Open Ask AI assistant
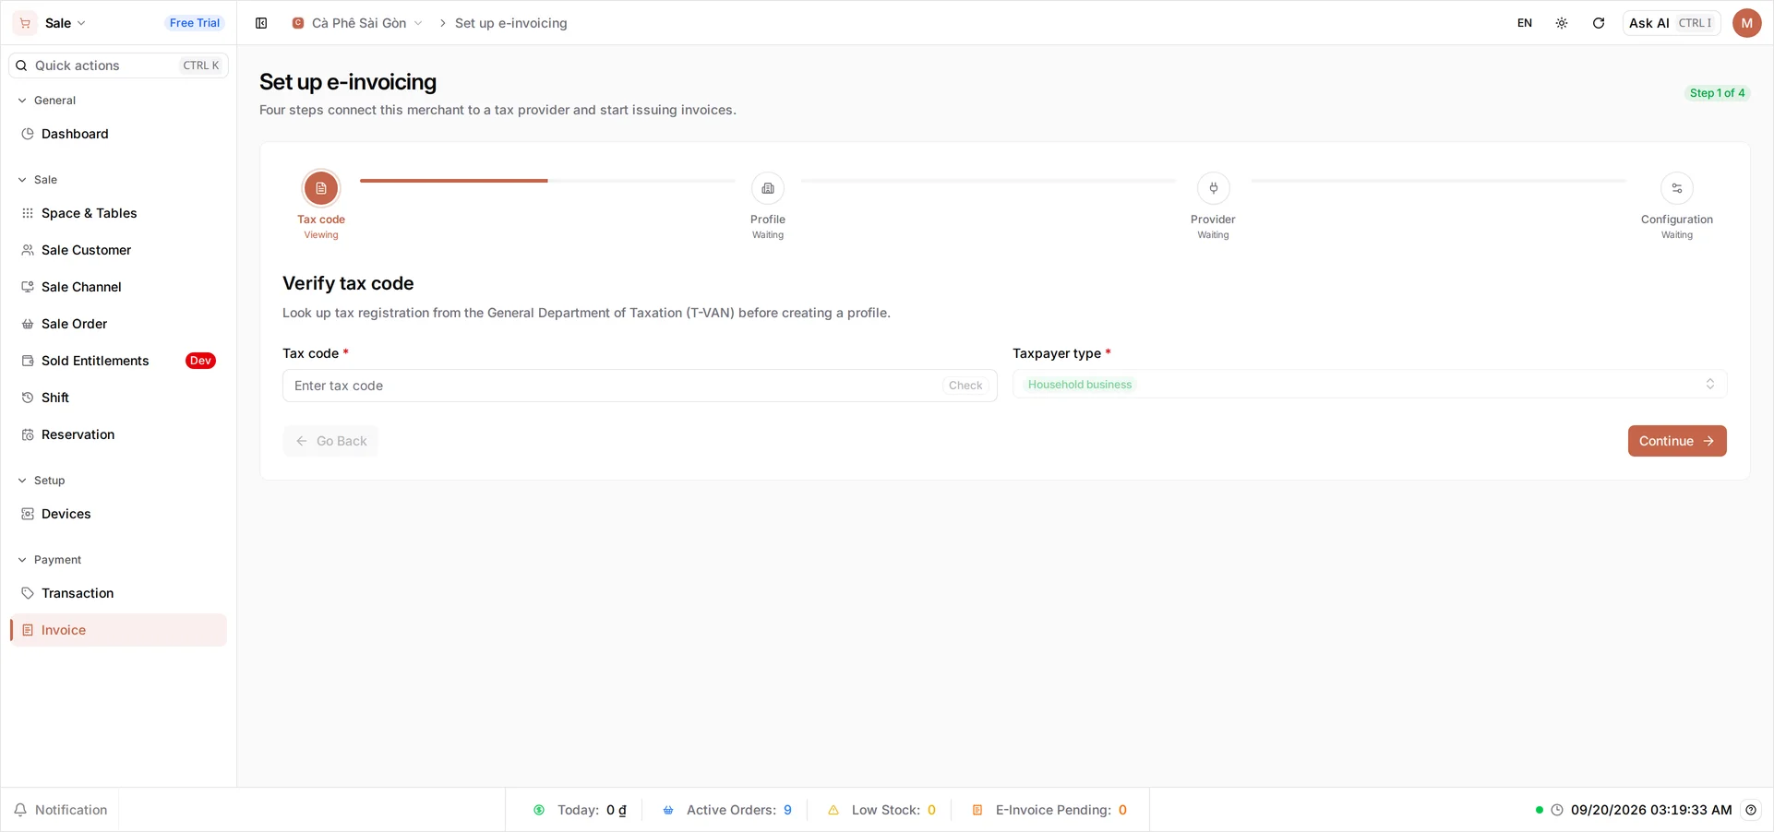The image size is (1774, 832). (1671, 23)
